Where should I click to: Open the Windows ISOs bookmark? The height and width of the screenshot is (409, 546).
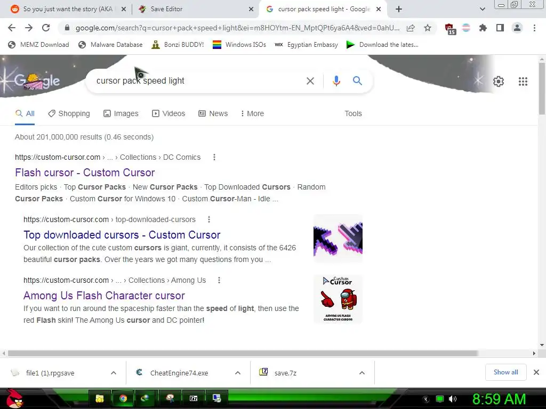pyautogui.click(x=239, y=45)
